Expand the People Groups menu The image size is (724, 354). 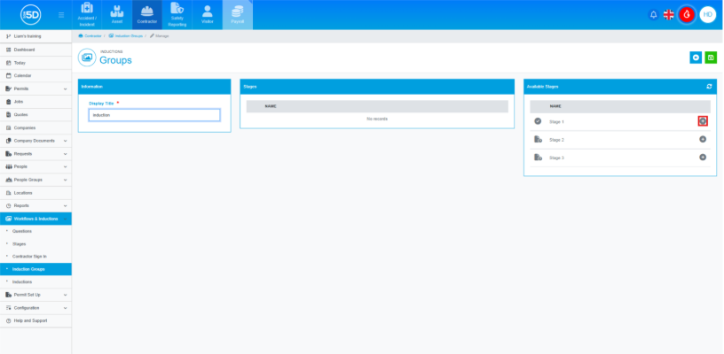pos(35,180)
